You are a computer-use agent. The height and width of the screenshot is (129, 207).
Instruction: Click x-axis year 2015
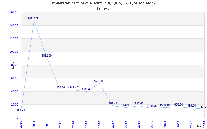point(86,124)
